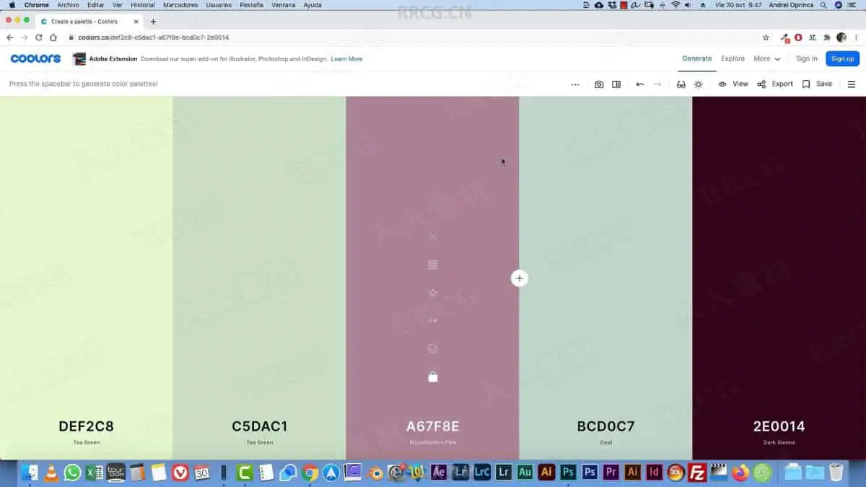
Task: Click the BCD0C7 hex code
Action: [x=606, y=426]
